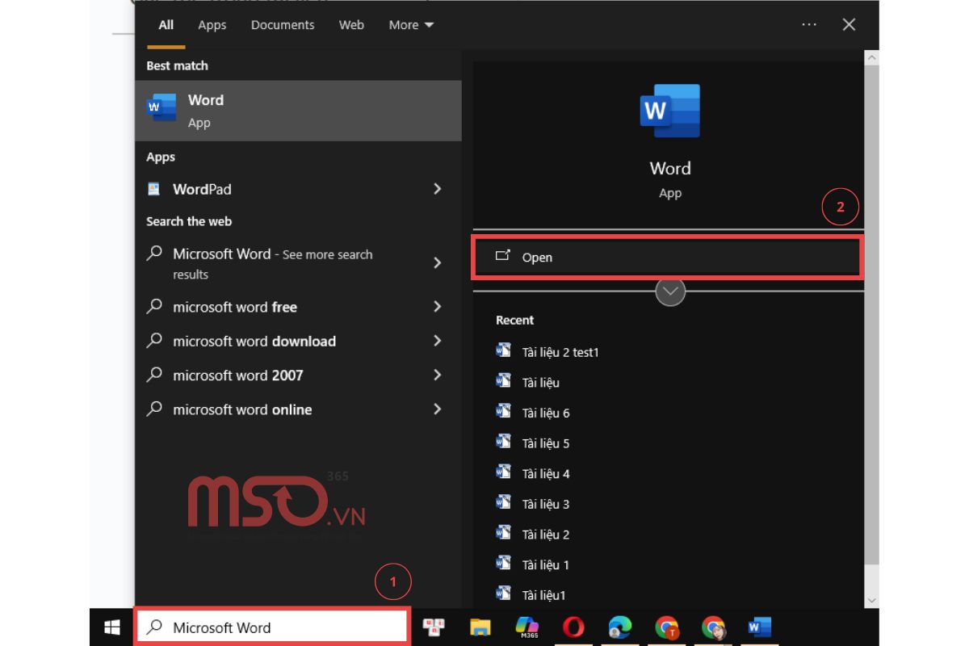This screenshot has width=969, height=646.
Task: Click the preview pane vertical scrollbar thumb
Action: tap(870, 315)
